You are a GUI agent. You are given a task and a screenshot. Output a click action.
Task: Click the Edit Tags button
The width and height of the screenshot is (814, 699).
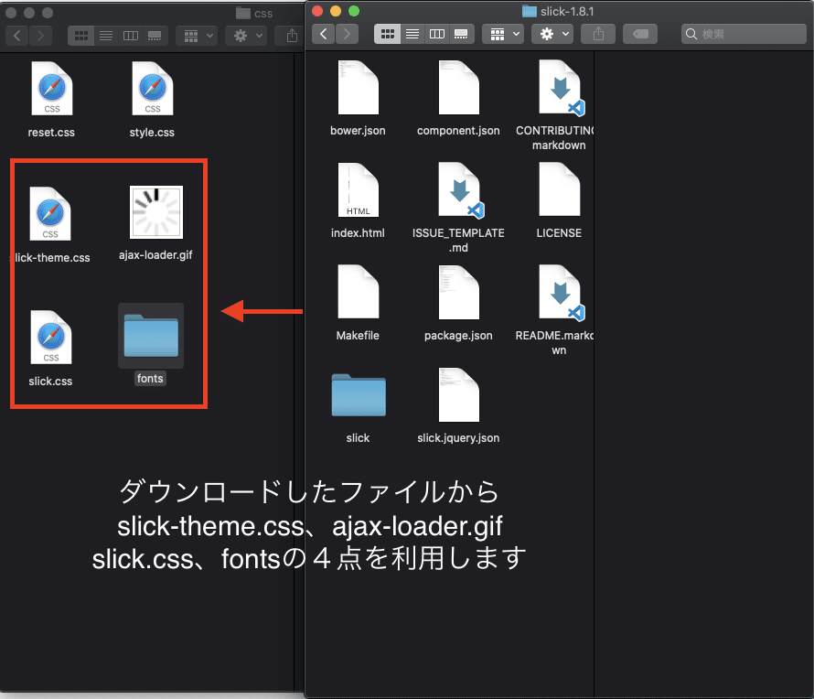[640, 34]
